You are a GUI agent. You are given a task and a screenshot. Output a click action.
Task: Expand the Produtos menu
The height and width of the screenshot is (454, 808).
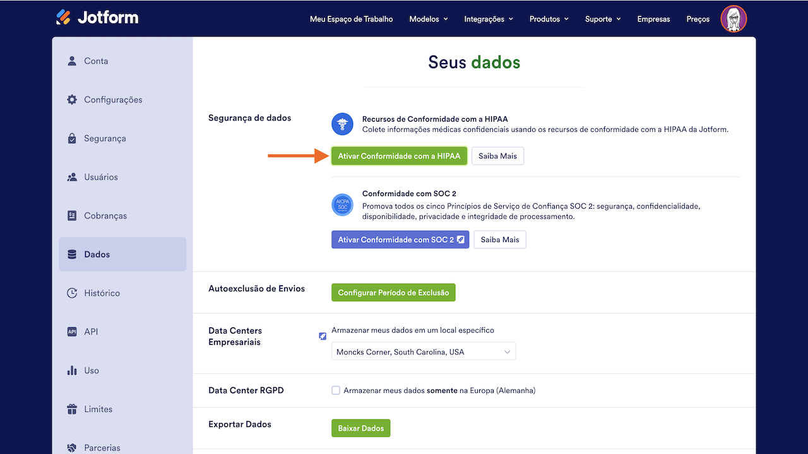tap(549, 19)
